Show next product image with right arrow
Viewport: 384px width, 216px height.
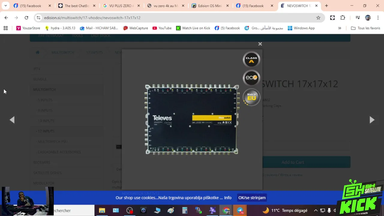(372, 120)
